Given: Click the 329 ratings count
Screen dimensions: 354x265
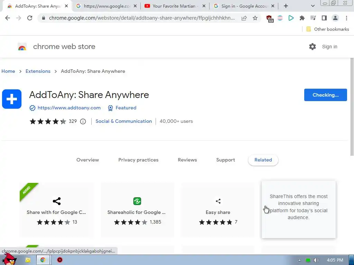Looking at the screenshot, I should [x=73, y=121].
